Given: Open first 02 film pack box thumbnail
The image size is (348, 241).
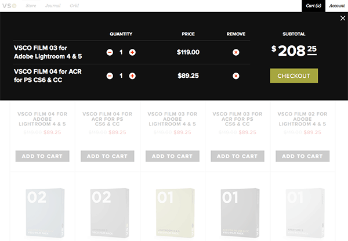Looking at the screenshot, I should pos(45,213).
